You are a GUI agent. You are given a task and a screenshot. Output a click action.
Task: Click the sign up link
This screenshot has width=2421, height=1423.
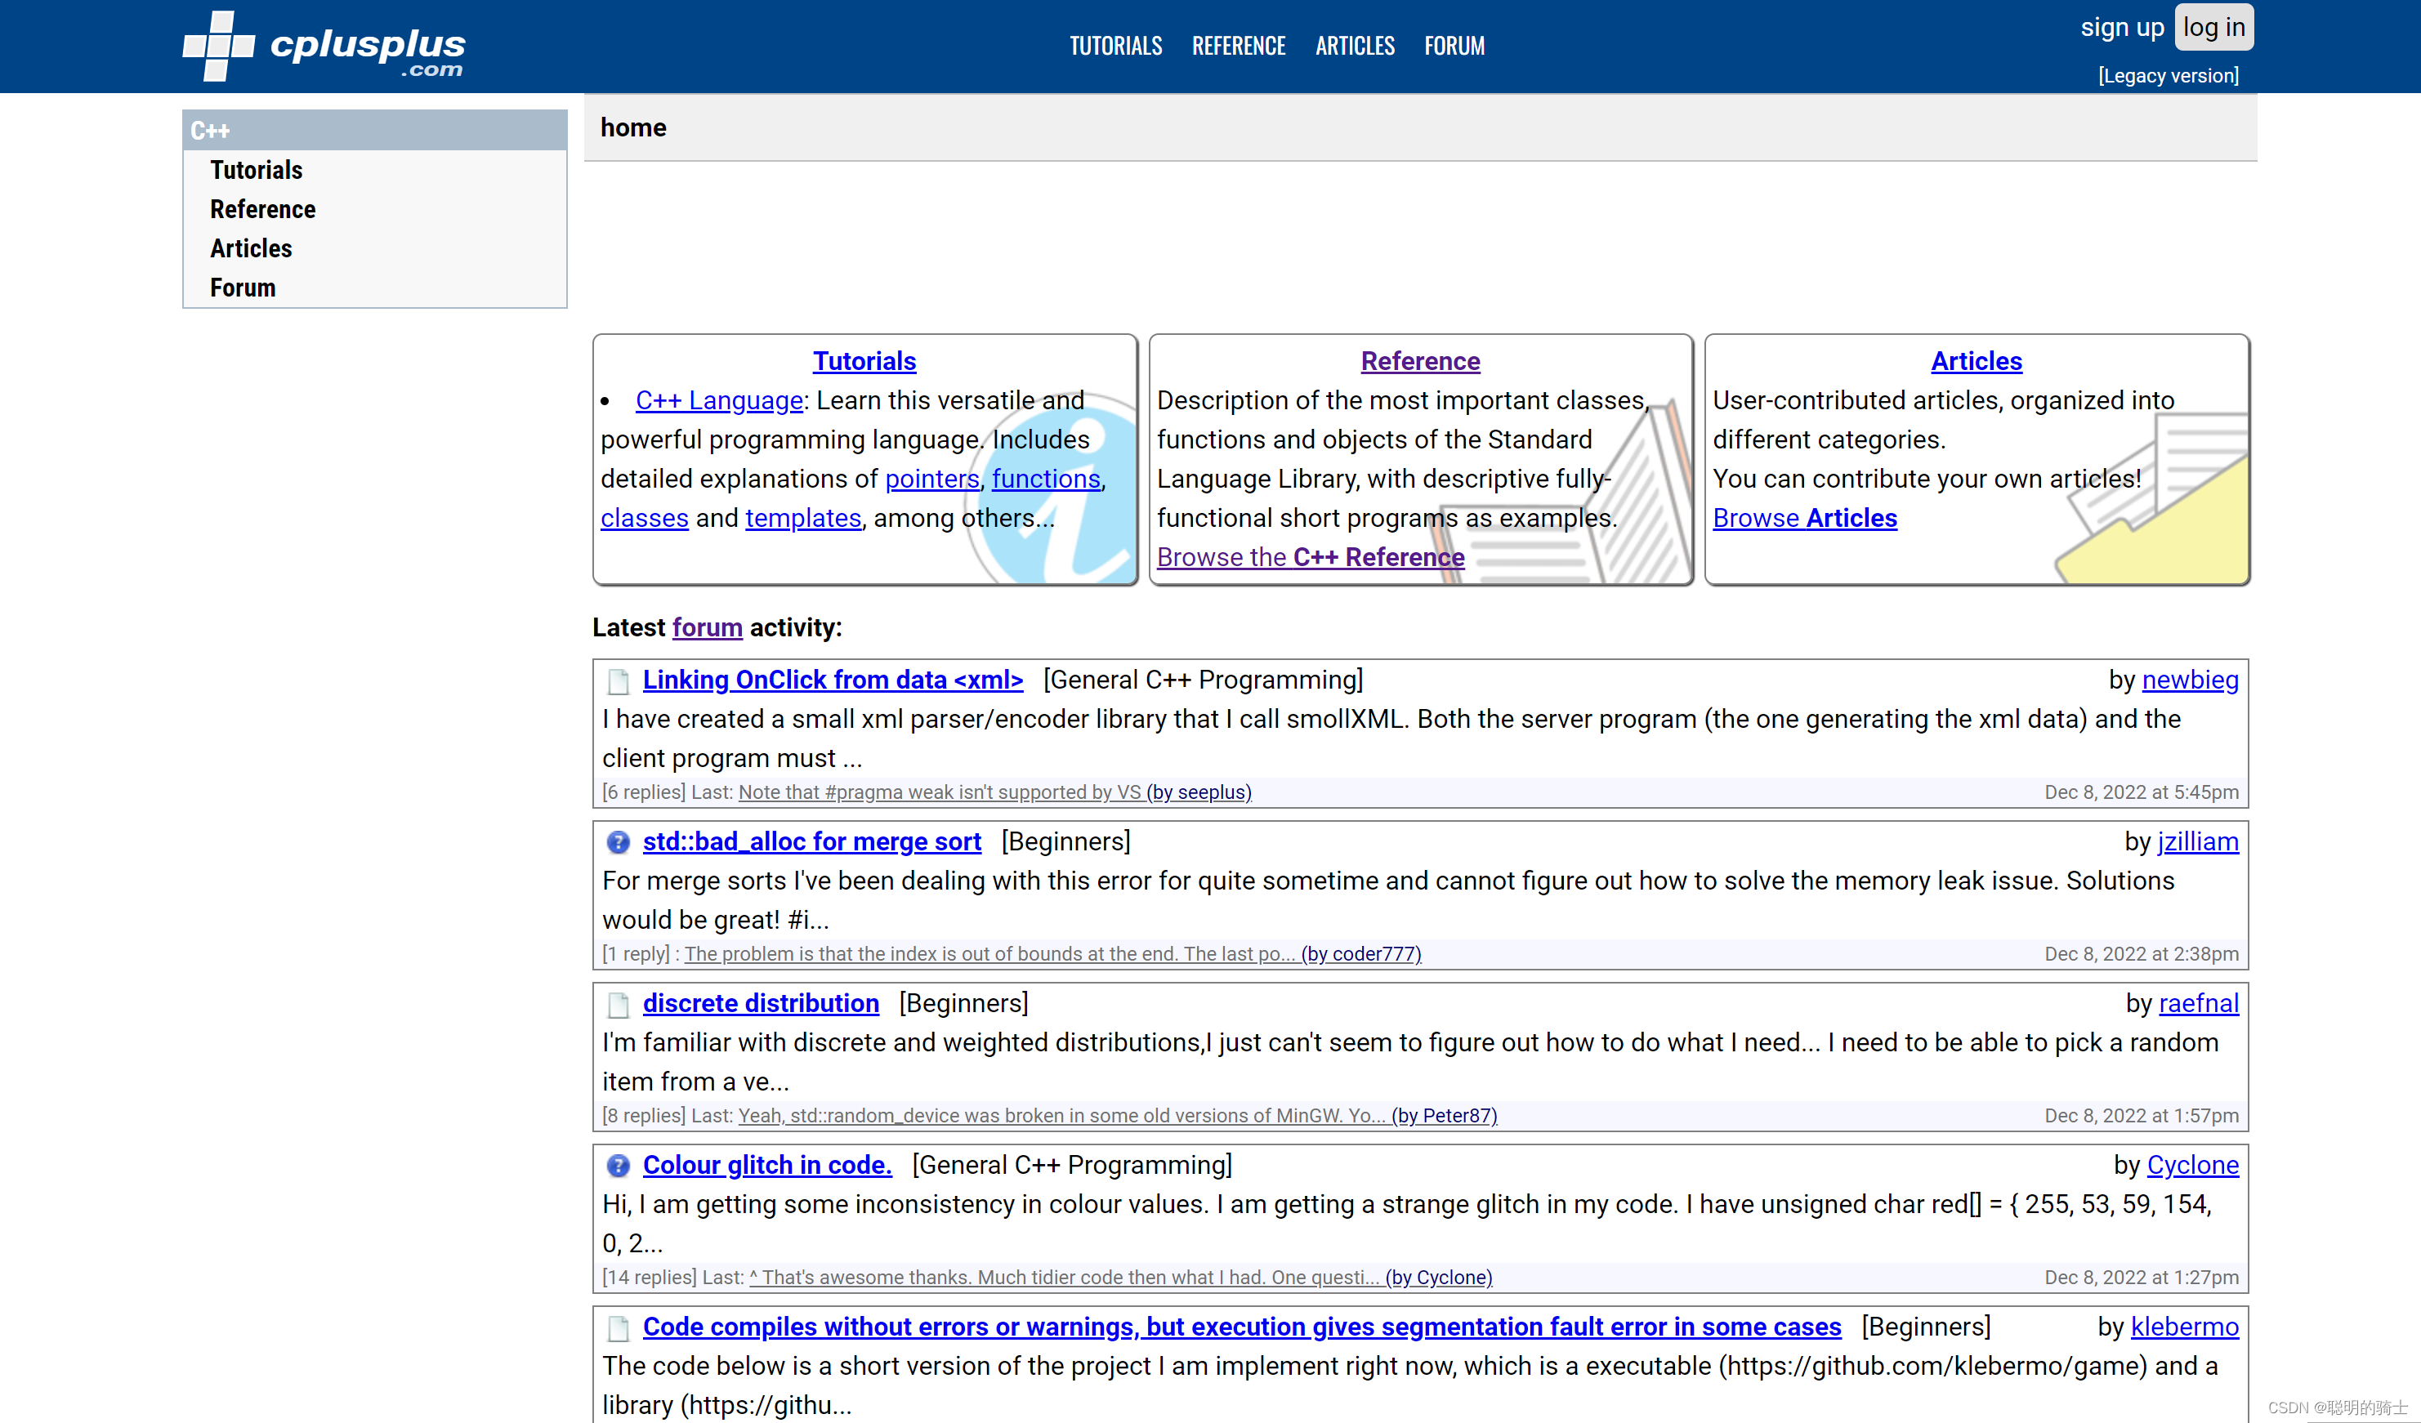click(2121, 27)
